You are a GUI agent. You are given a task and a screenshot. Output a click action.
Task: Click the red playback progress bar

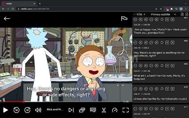[13, 102]
